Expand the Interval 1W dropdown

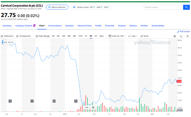pos(117,36)
